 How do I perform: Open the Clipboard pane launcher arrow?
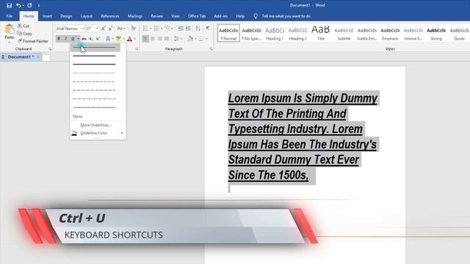pos(50,49)
